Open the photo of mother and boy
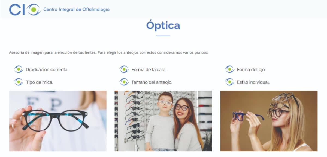327x157 pixels. tap(163, 121)
